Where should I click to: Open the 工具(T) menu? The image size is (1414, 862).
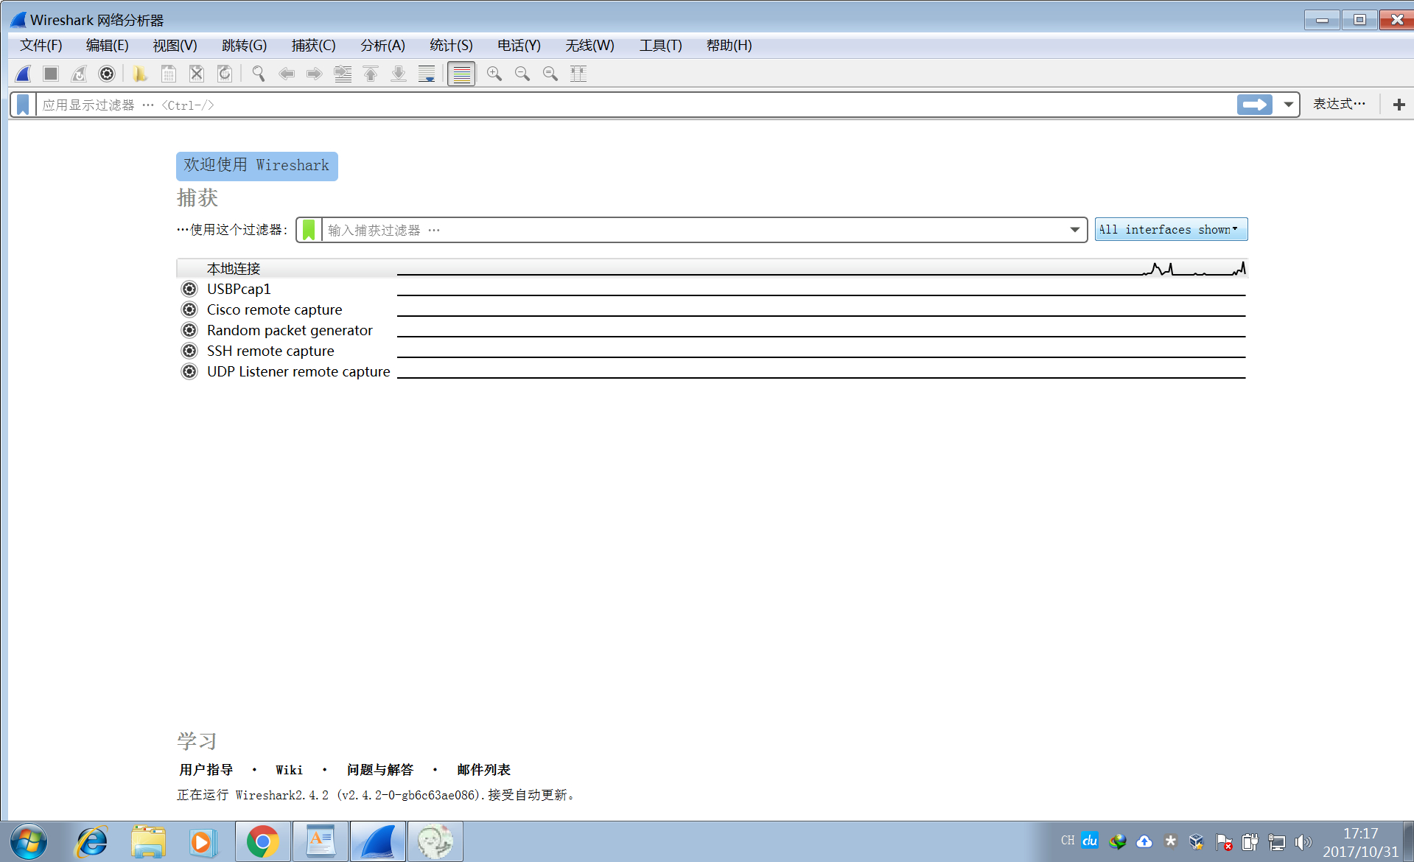click(661, 46)
